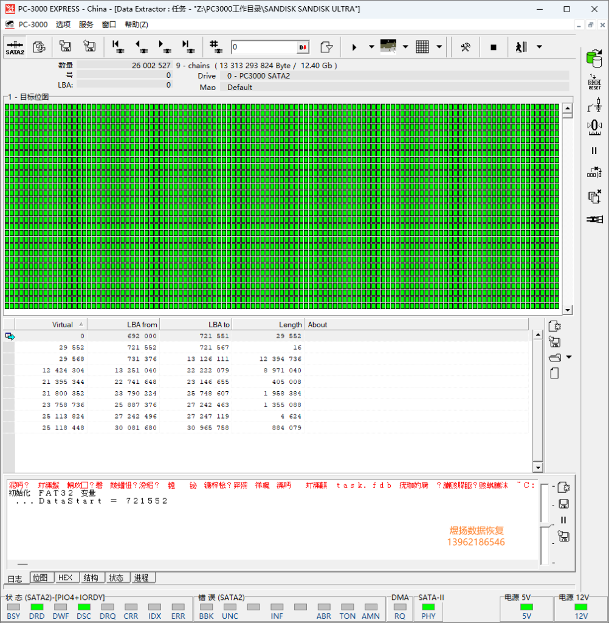Image resolution: width=609 pixels, height=623 pixels.
Task: Open dropdown beside exit icon
Action: pyautogui.click(x=539, y=47)
